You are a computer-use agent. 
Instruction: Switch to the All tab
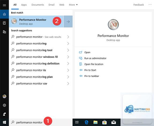tap(15, 5)
